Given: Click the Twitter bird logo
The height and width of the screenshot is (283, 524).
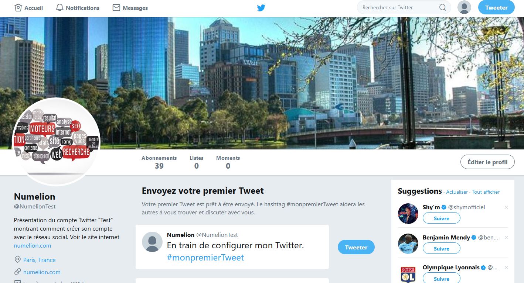Looking at the screenshot, I should coord(261,7).
